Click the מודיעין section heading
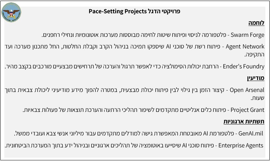This screenshot has height=161, width=270. (x=255, y=78)
